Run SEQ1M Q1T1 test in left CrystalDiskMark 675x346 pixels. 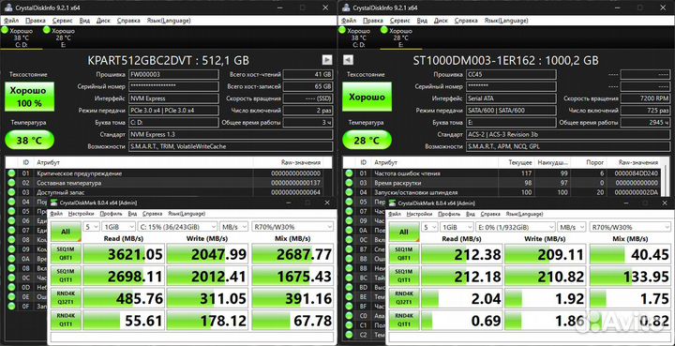click(x=66, y=276)
